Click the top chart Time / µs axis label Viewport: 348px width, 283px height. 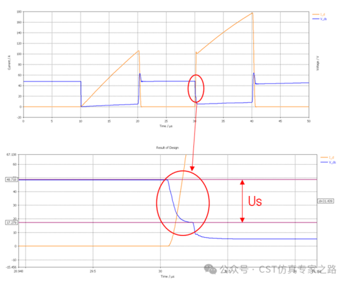pos(166,126)
